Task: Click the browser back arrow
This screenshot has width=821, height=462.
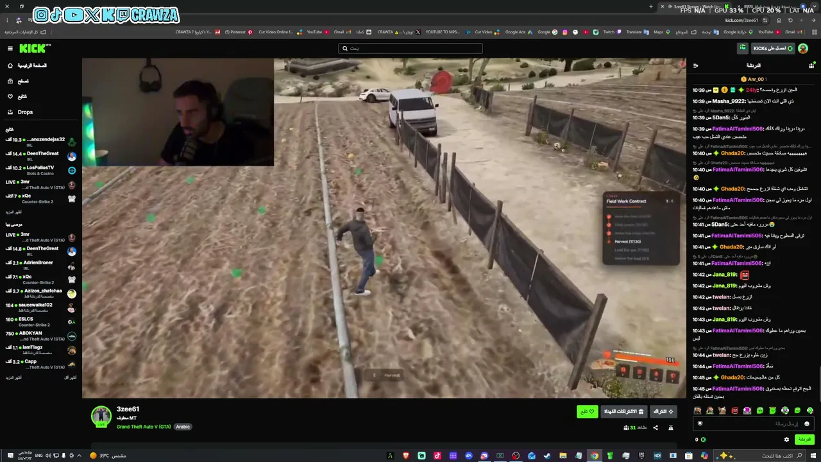Action: click(x=813, y=20)
